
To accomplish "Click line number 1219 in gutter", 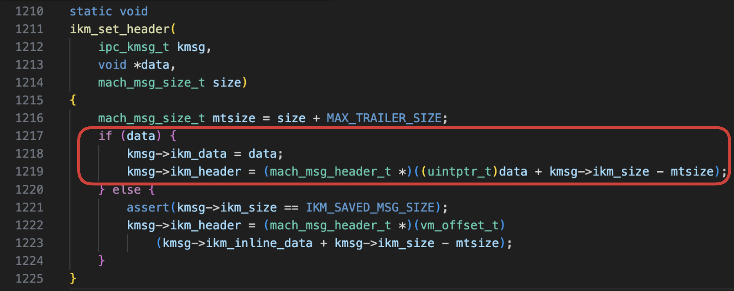I will click(x=29, y=172).
